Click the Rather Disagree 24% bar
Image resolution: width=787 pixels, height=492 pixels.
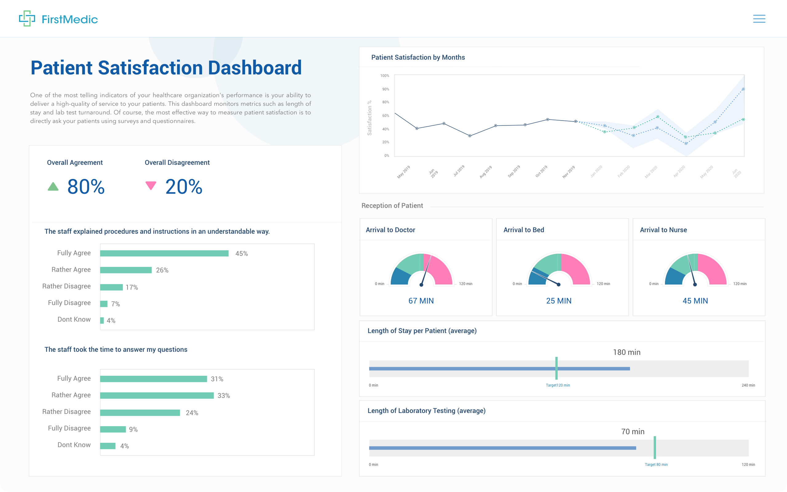140,413
